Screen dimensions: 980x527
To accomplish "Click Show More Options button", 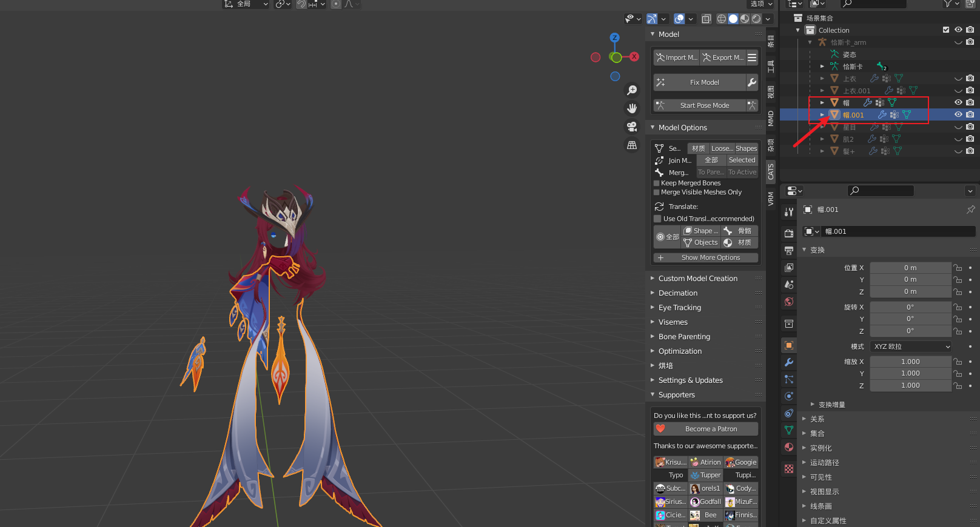I will click(706, 257).
